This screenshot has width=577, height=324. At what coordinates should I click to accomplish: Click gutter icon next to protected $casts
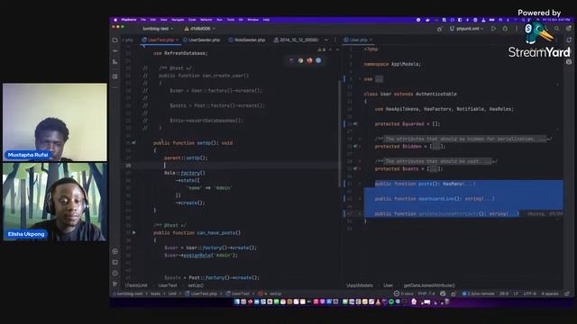(355, 168)
